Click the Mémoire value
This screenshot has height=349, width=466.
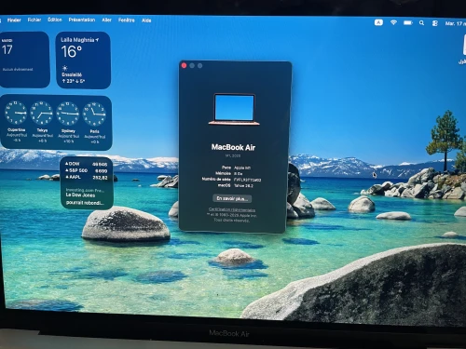[239, 174]
